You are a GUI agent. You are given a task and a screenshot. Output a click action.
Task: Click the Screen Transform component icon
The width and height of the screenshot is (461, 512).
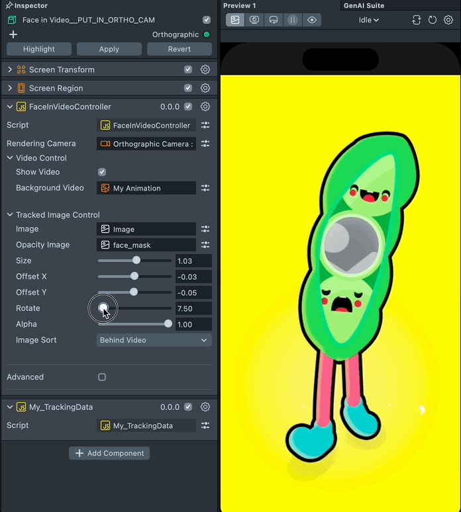pos(21,69)
